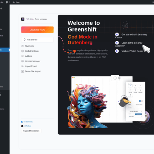
Task: Open the License Manager section
Action: pos(33,61)
